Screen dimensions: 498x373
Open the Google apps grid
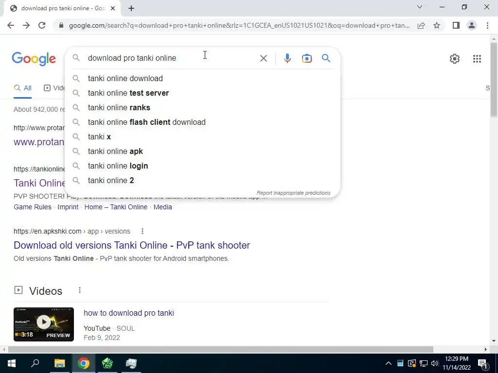point(477,59)
